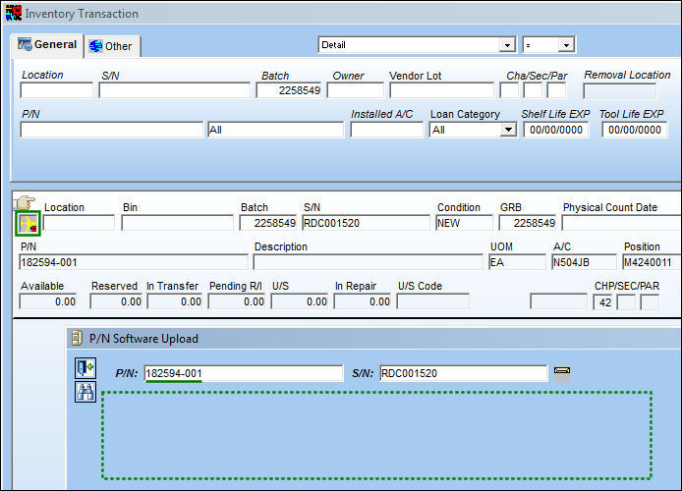Click the Batch filter field showing 2258549
Screen dimensions: 682x491
tap(289, 90)
